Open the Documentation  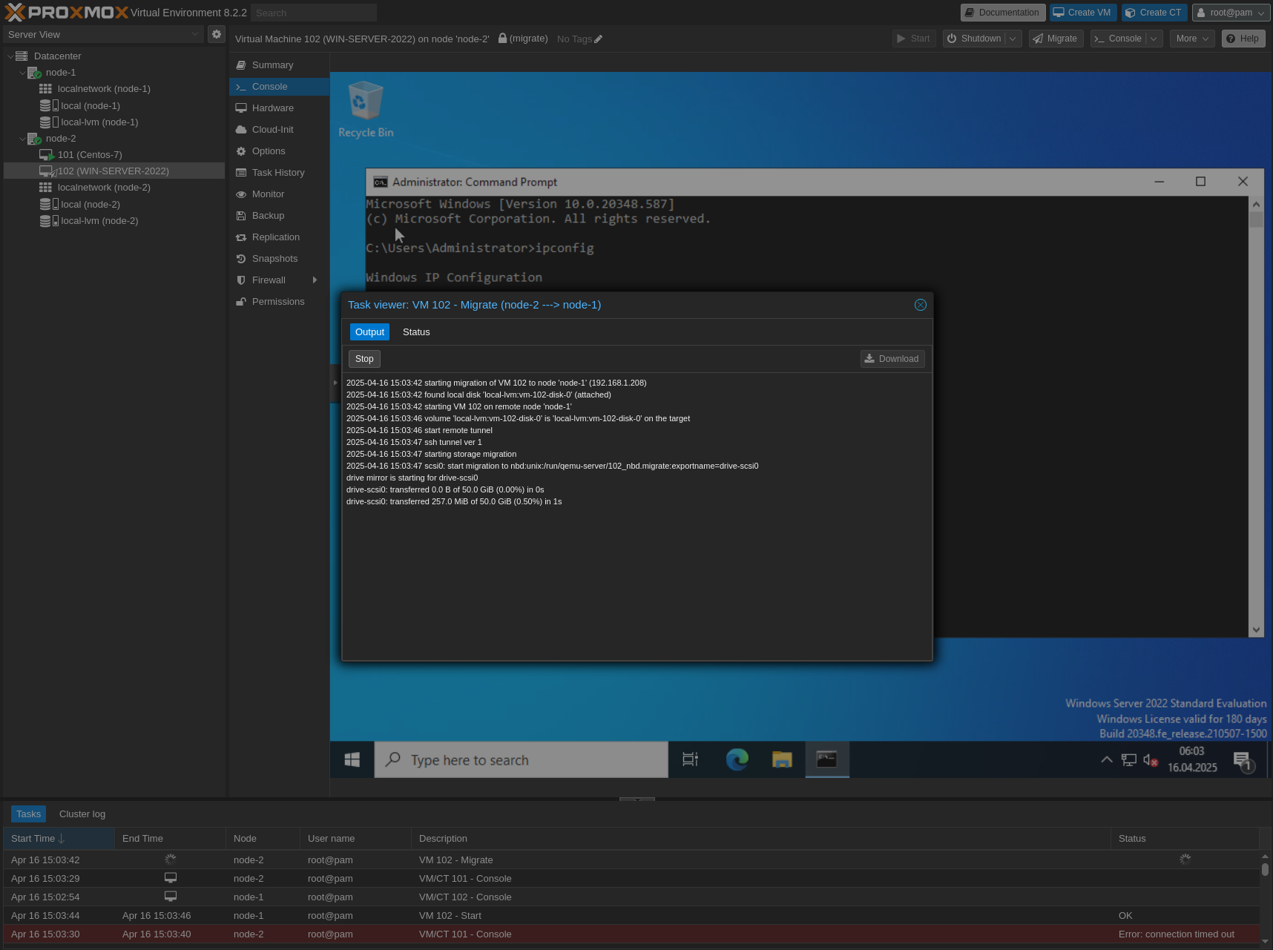[x=1002, y=13]
